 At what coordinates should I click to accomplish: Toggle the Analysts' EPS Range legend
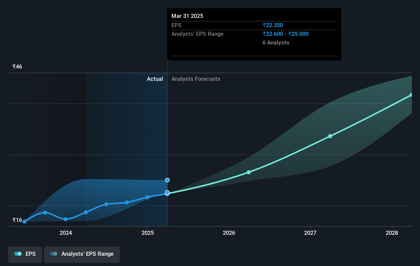click(x=82, y=254)
